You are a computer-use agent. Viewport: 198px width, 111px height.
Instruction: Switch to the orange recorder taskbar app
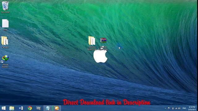pyautogui.click(x=57, y=108)
